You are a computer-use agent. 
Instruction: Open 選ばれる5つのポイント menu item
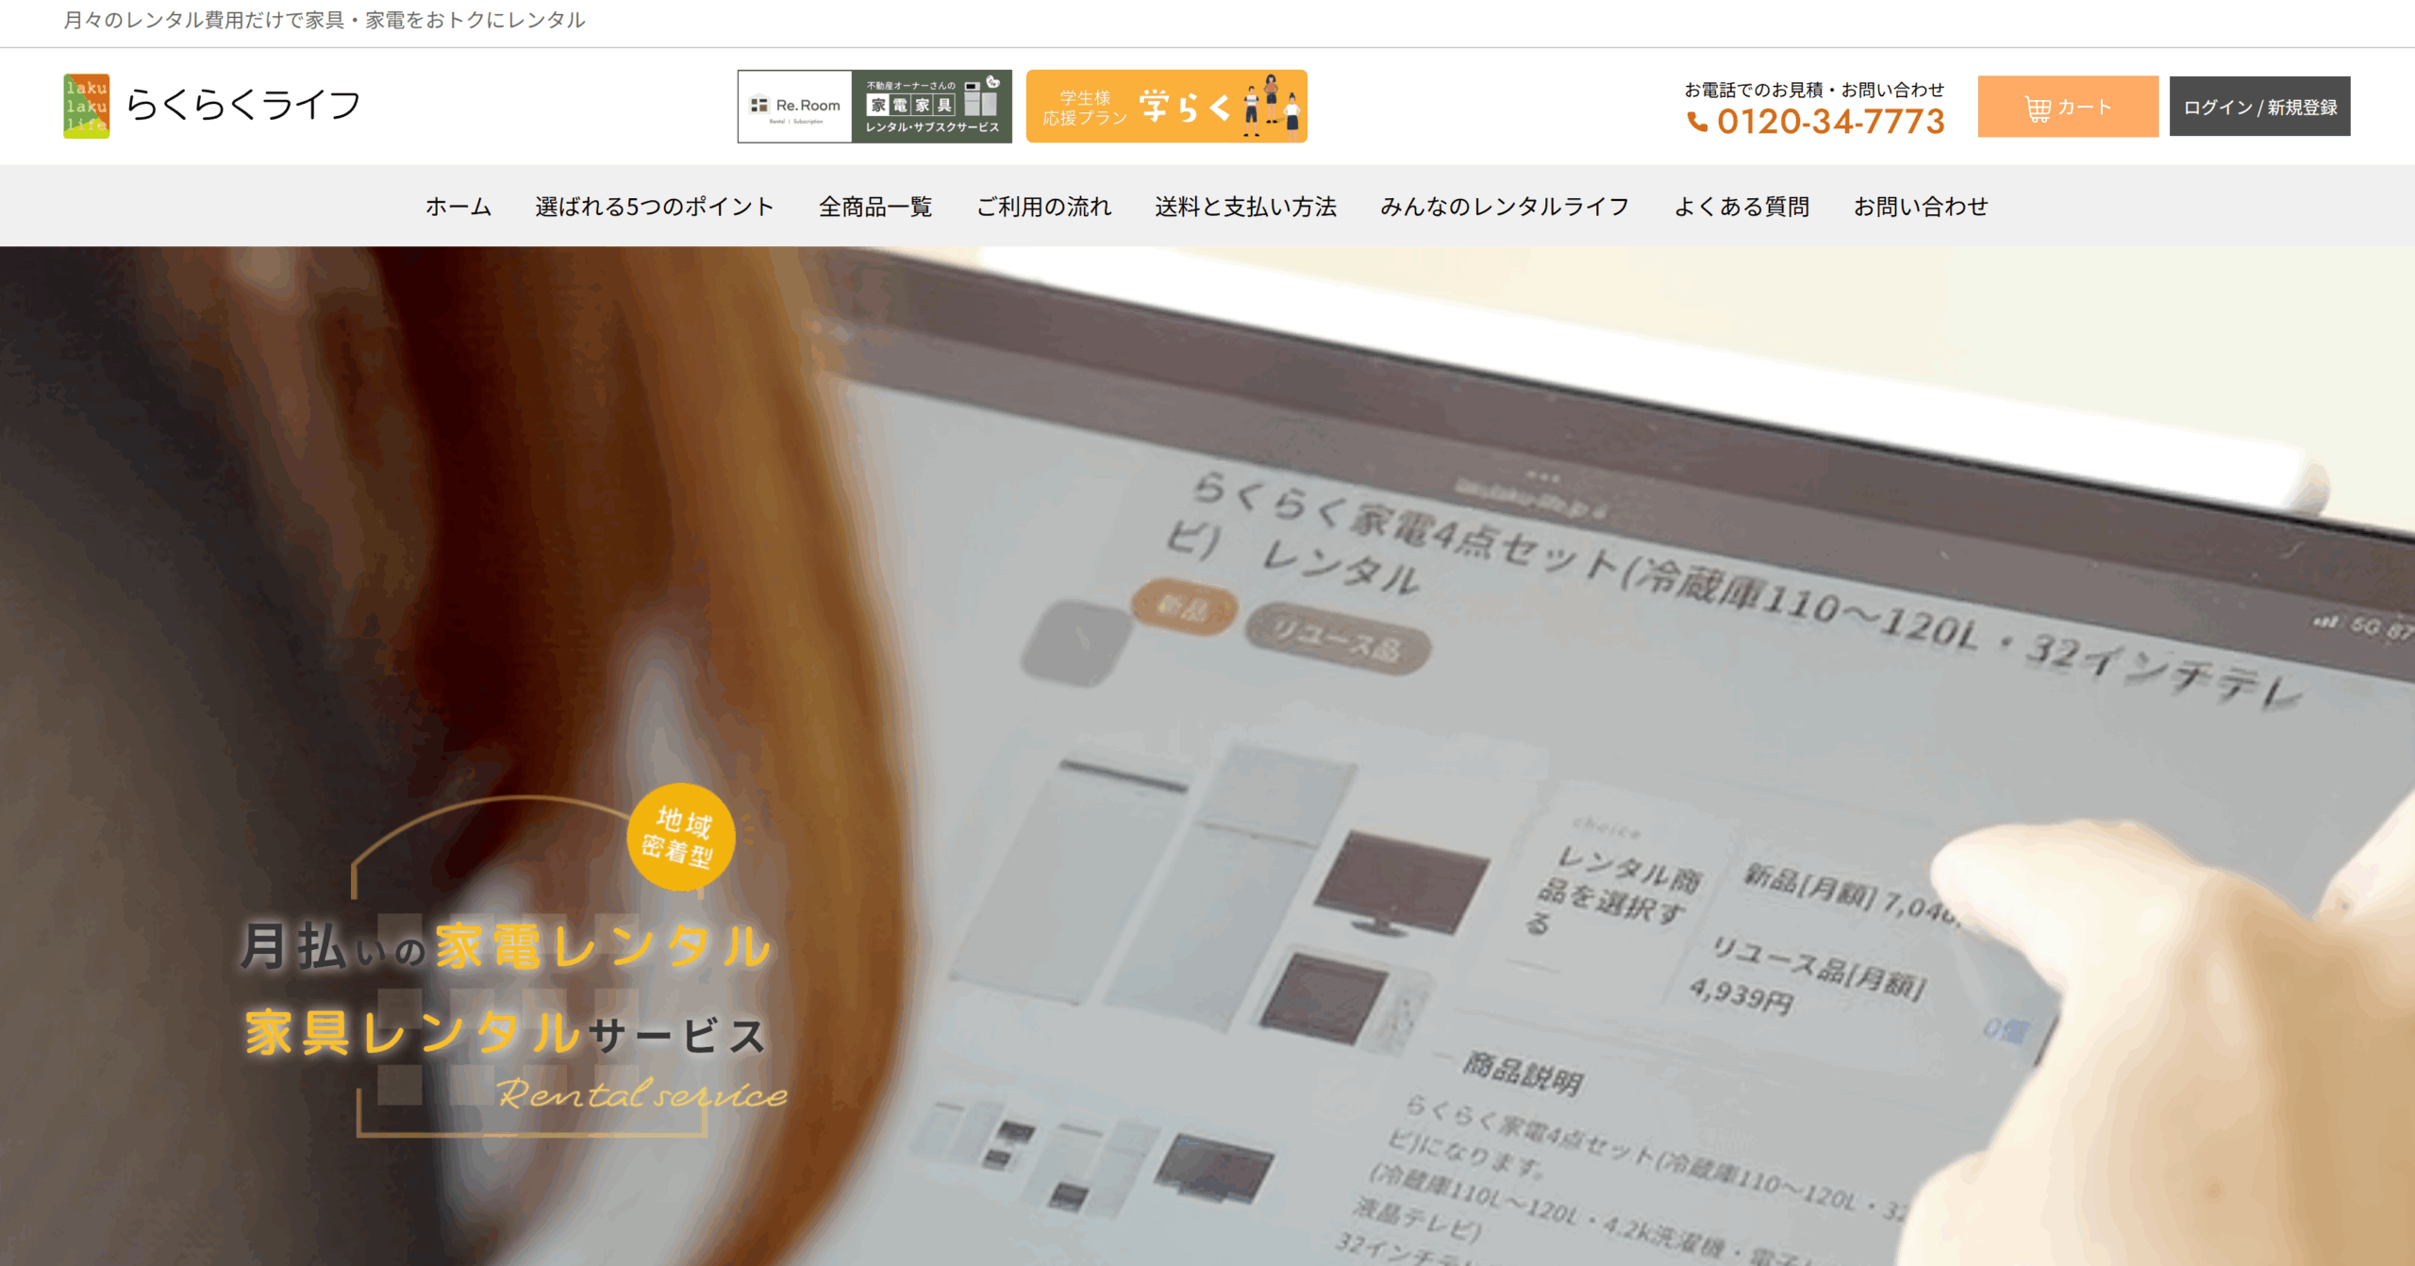(x=654, y=207)
